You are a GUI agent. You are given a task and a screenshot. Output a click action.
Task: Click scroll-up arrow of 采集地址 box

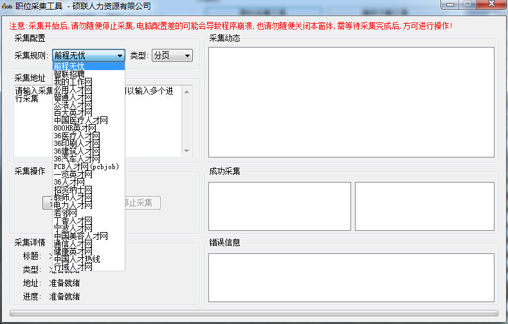click(186, 92)
